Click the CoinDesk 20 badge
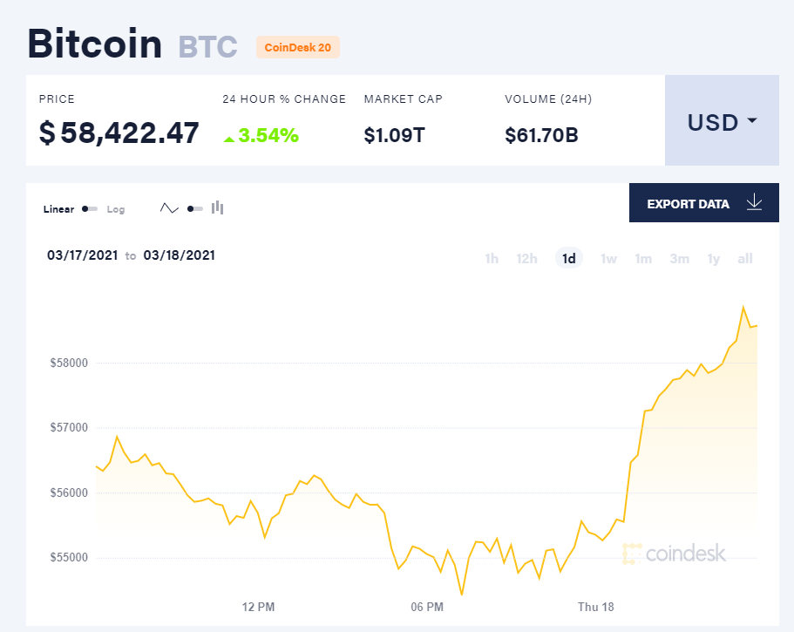Image resolution: width=794 pixels, height=632 pixels. tap(297, 47)
